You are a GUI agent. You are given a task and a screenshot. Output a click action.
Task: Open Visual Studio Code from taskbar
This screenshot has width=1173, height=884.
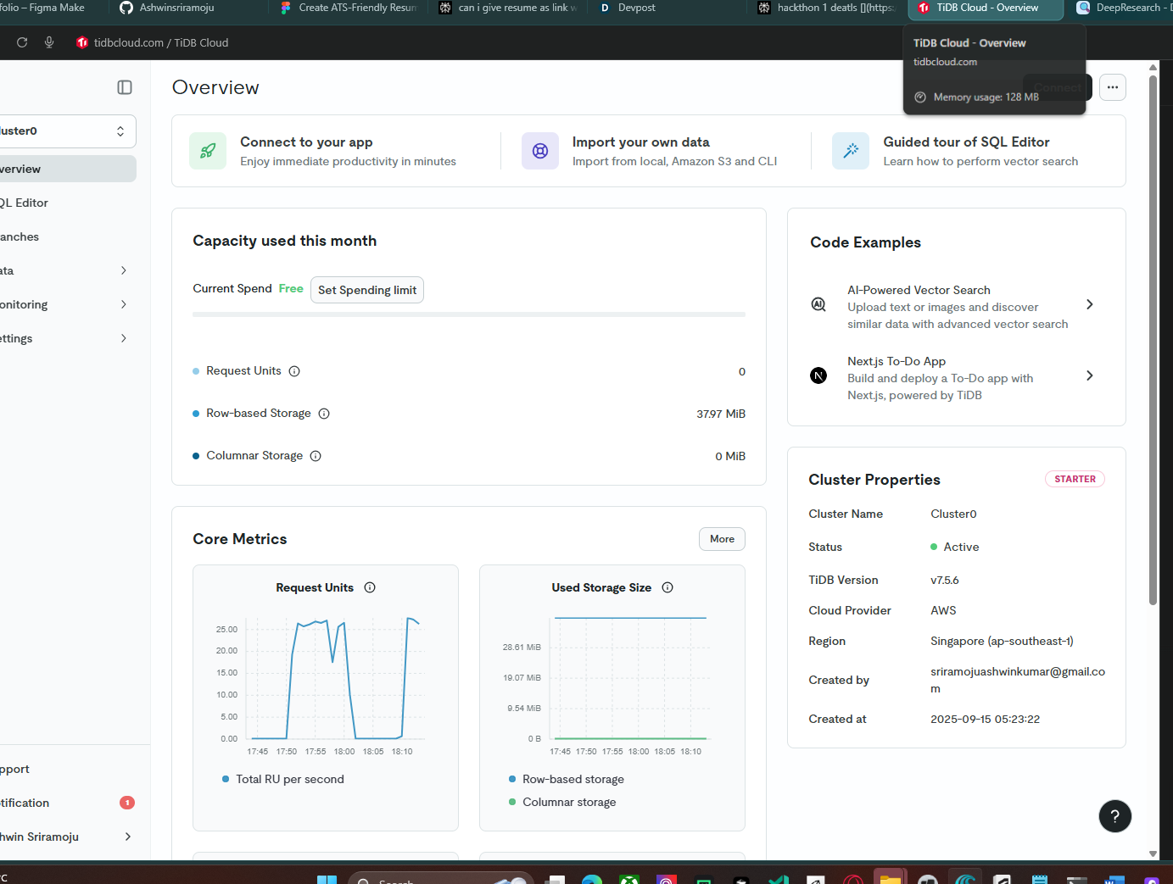coord(779,881)
